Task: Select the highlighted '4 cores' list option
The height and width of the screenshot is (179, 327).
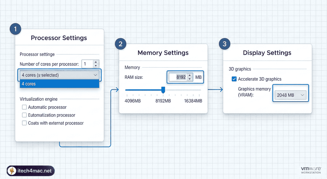Action: click(59, 84)
